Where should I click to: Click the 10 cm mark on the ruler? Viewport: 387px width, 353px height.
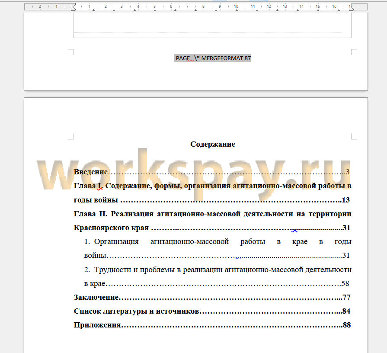tap(236, 6)
